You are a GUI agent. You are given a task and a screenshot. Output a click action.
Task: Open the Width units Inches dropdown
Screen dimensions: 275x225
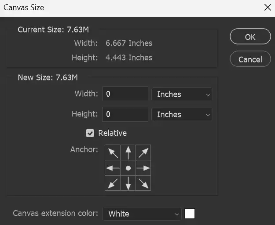(182, 94)
